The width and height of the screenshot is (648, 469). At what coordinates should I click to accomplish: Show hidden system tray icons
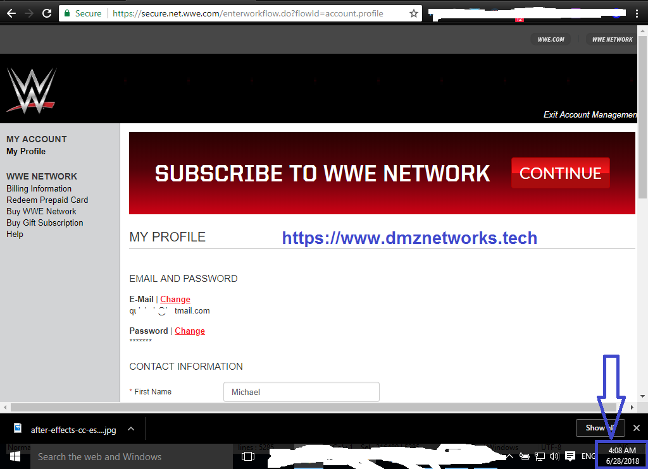510,456
